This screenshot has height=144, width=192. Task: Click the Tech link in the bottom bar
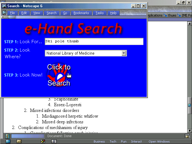[x=113, y=141]
